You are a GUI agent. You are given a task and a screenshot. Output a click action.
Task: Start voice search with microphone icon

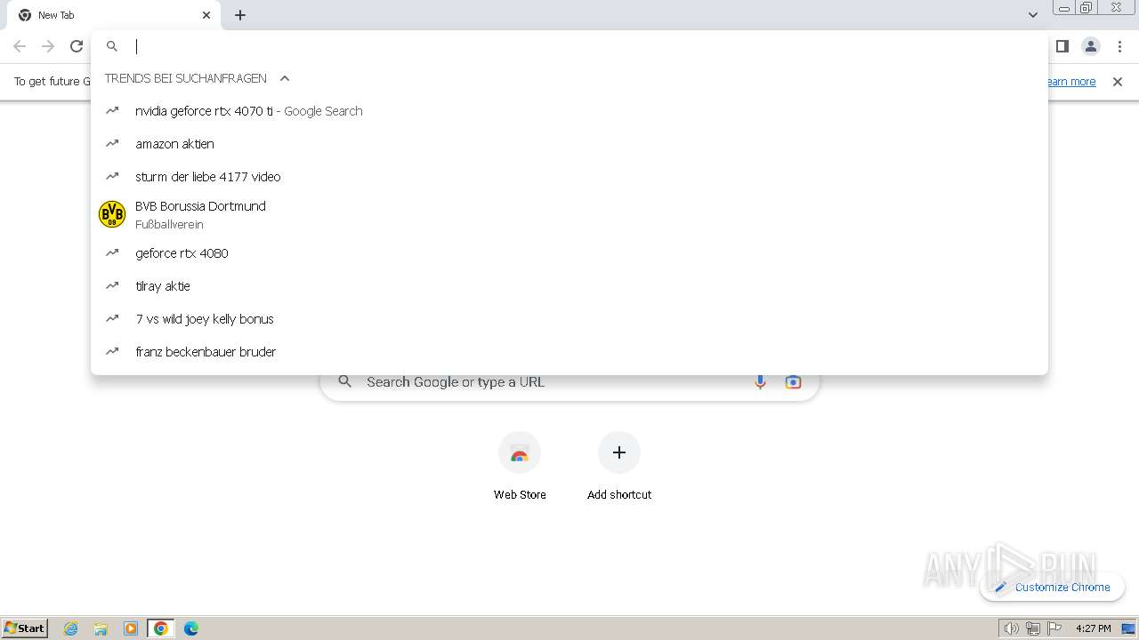[x=760, y=382]
